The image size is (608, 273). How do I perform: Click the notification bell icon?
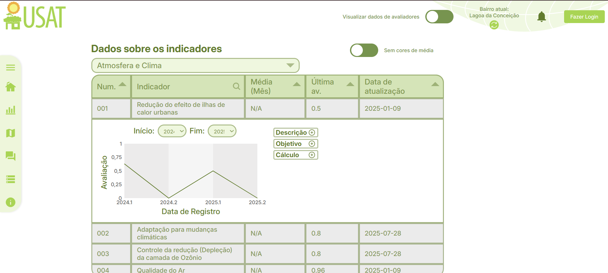point(542,17)
